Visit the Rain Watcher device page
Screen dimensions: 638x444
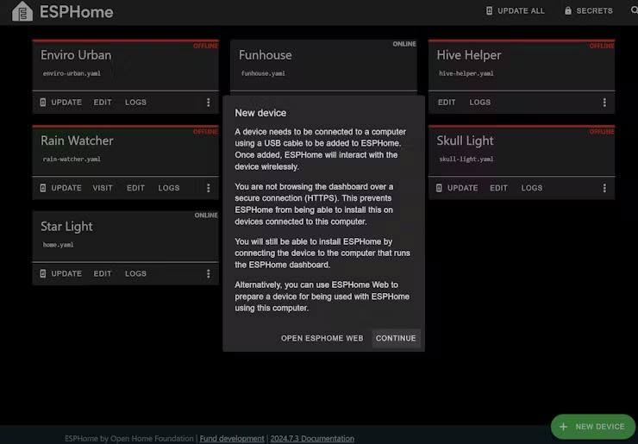[x=102, y=188]
